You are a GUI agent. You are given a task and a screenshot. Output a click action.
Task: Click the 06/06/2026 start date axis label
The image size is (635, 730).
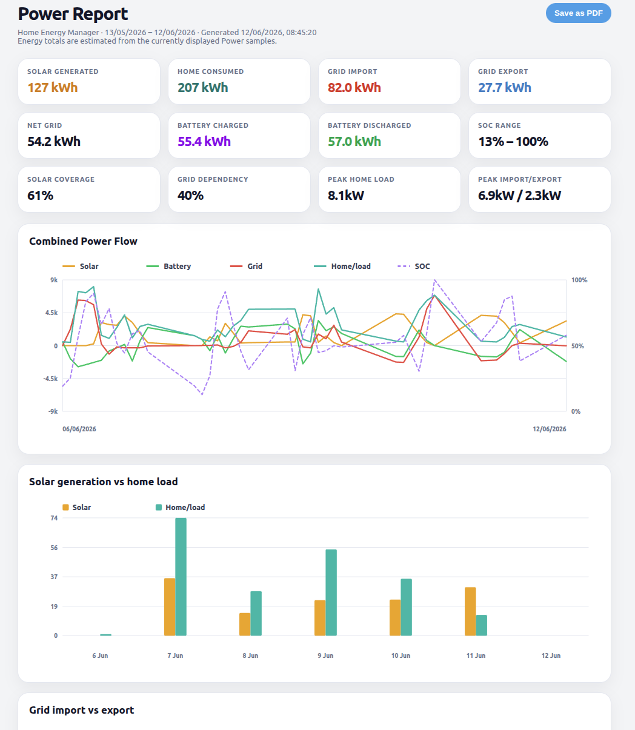(79, 429)
